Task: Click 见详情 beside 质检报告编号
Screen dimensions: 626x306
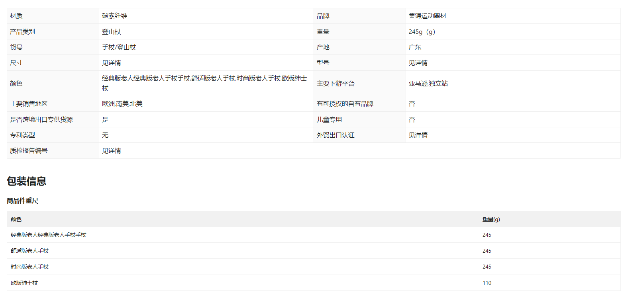Action: pos(112,151)
